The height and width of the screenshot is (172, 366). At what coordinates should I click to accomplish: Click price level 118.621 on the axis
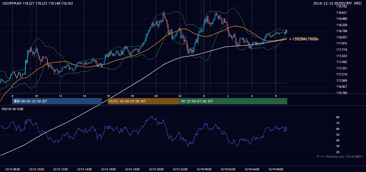pos(341,13)
